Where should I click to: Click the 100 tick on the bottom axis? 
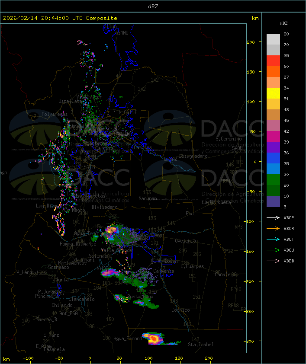[x=148, y=358]
